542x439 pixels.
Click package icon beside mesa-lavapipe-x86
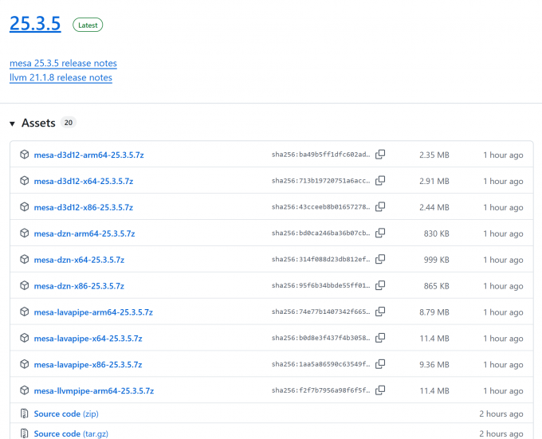[x=24, y=364]
